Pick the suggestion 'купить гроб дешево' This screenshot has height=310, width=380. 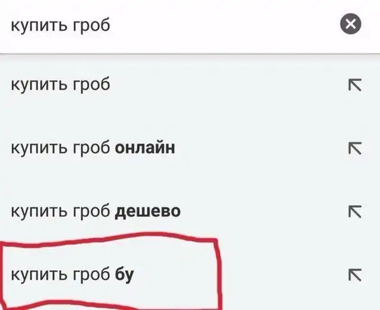pos(190,211)
